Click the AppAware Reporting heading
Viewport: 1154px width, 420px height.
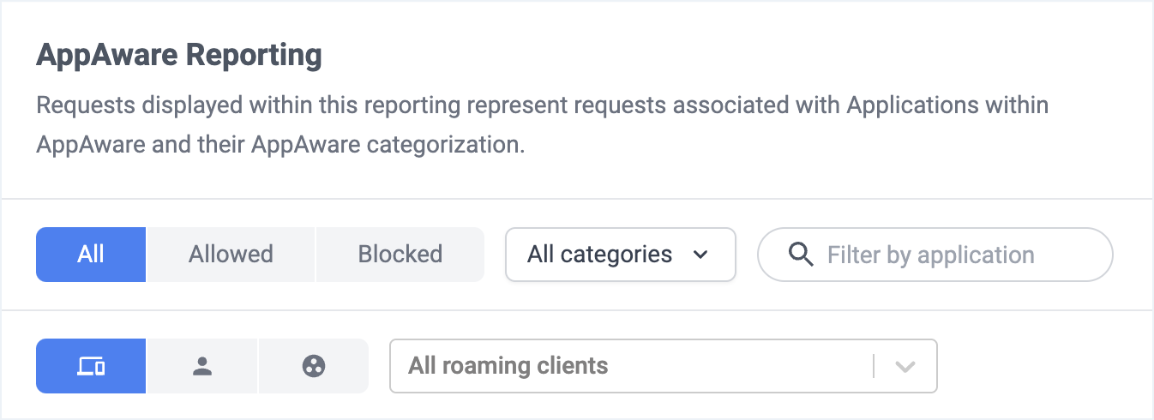(179, 56)
